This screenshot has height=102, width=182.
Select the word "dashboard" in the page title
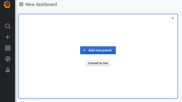pyautogui.click(x=46, y=4)
